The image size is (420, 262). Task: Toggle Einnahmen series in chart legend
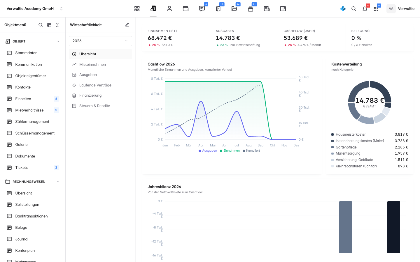tap(230, 151)
